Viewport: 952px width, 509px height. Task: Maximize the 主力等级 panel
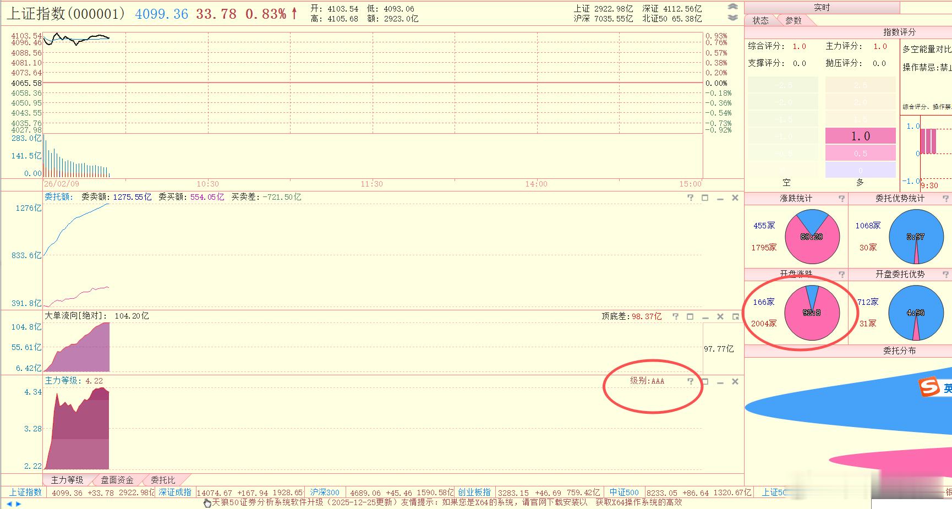click(705, 381)
